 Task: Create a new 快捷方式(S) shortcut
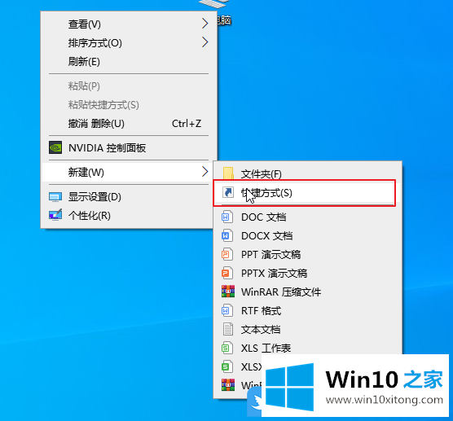click(307, 193)
